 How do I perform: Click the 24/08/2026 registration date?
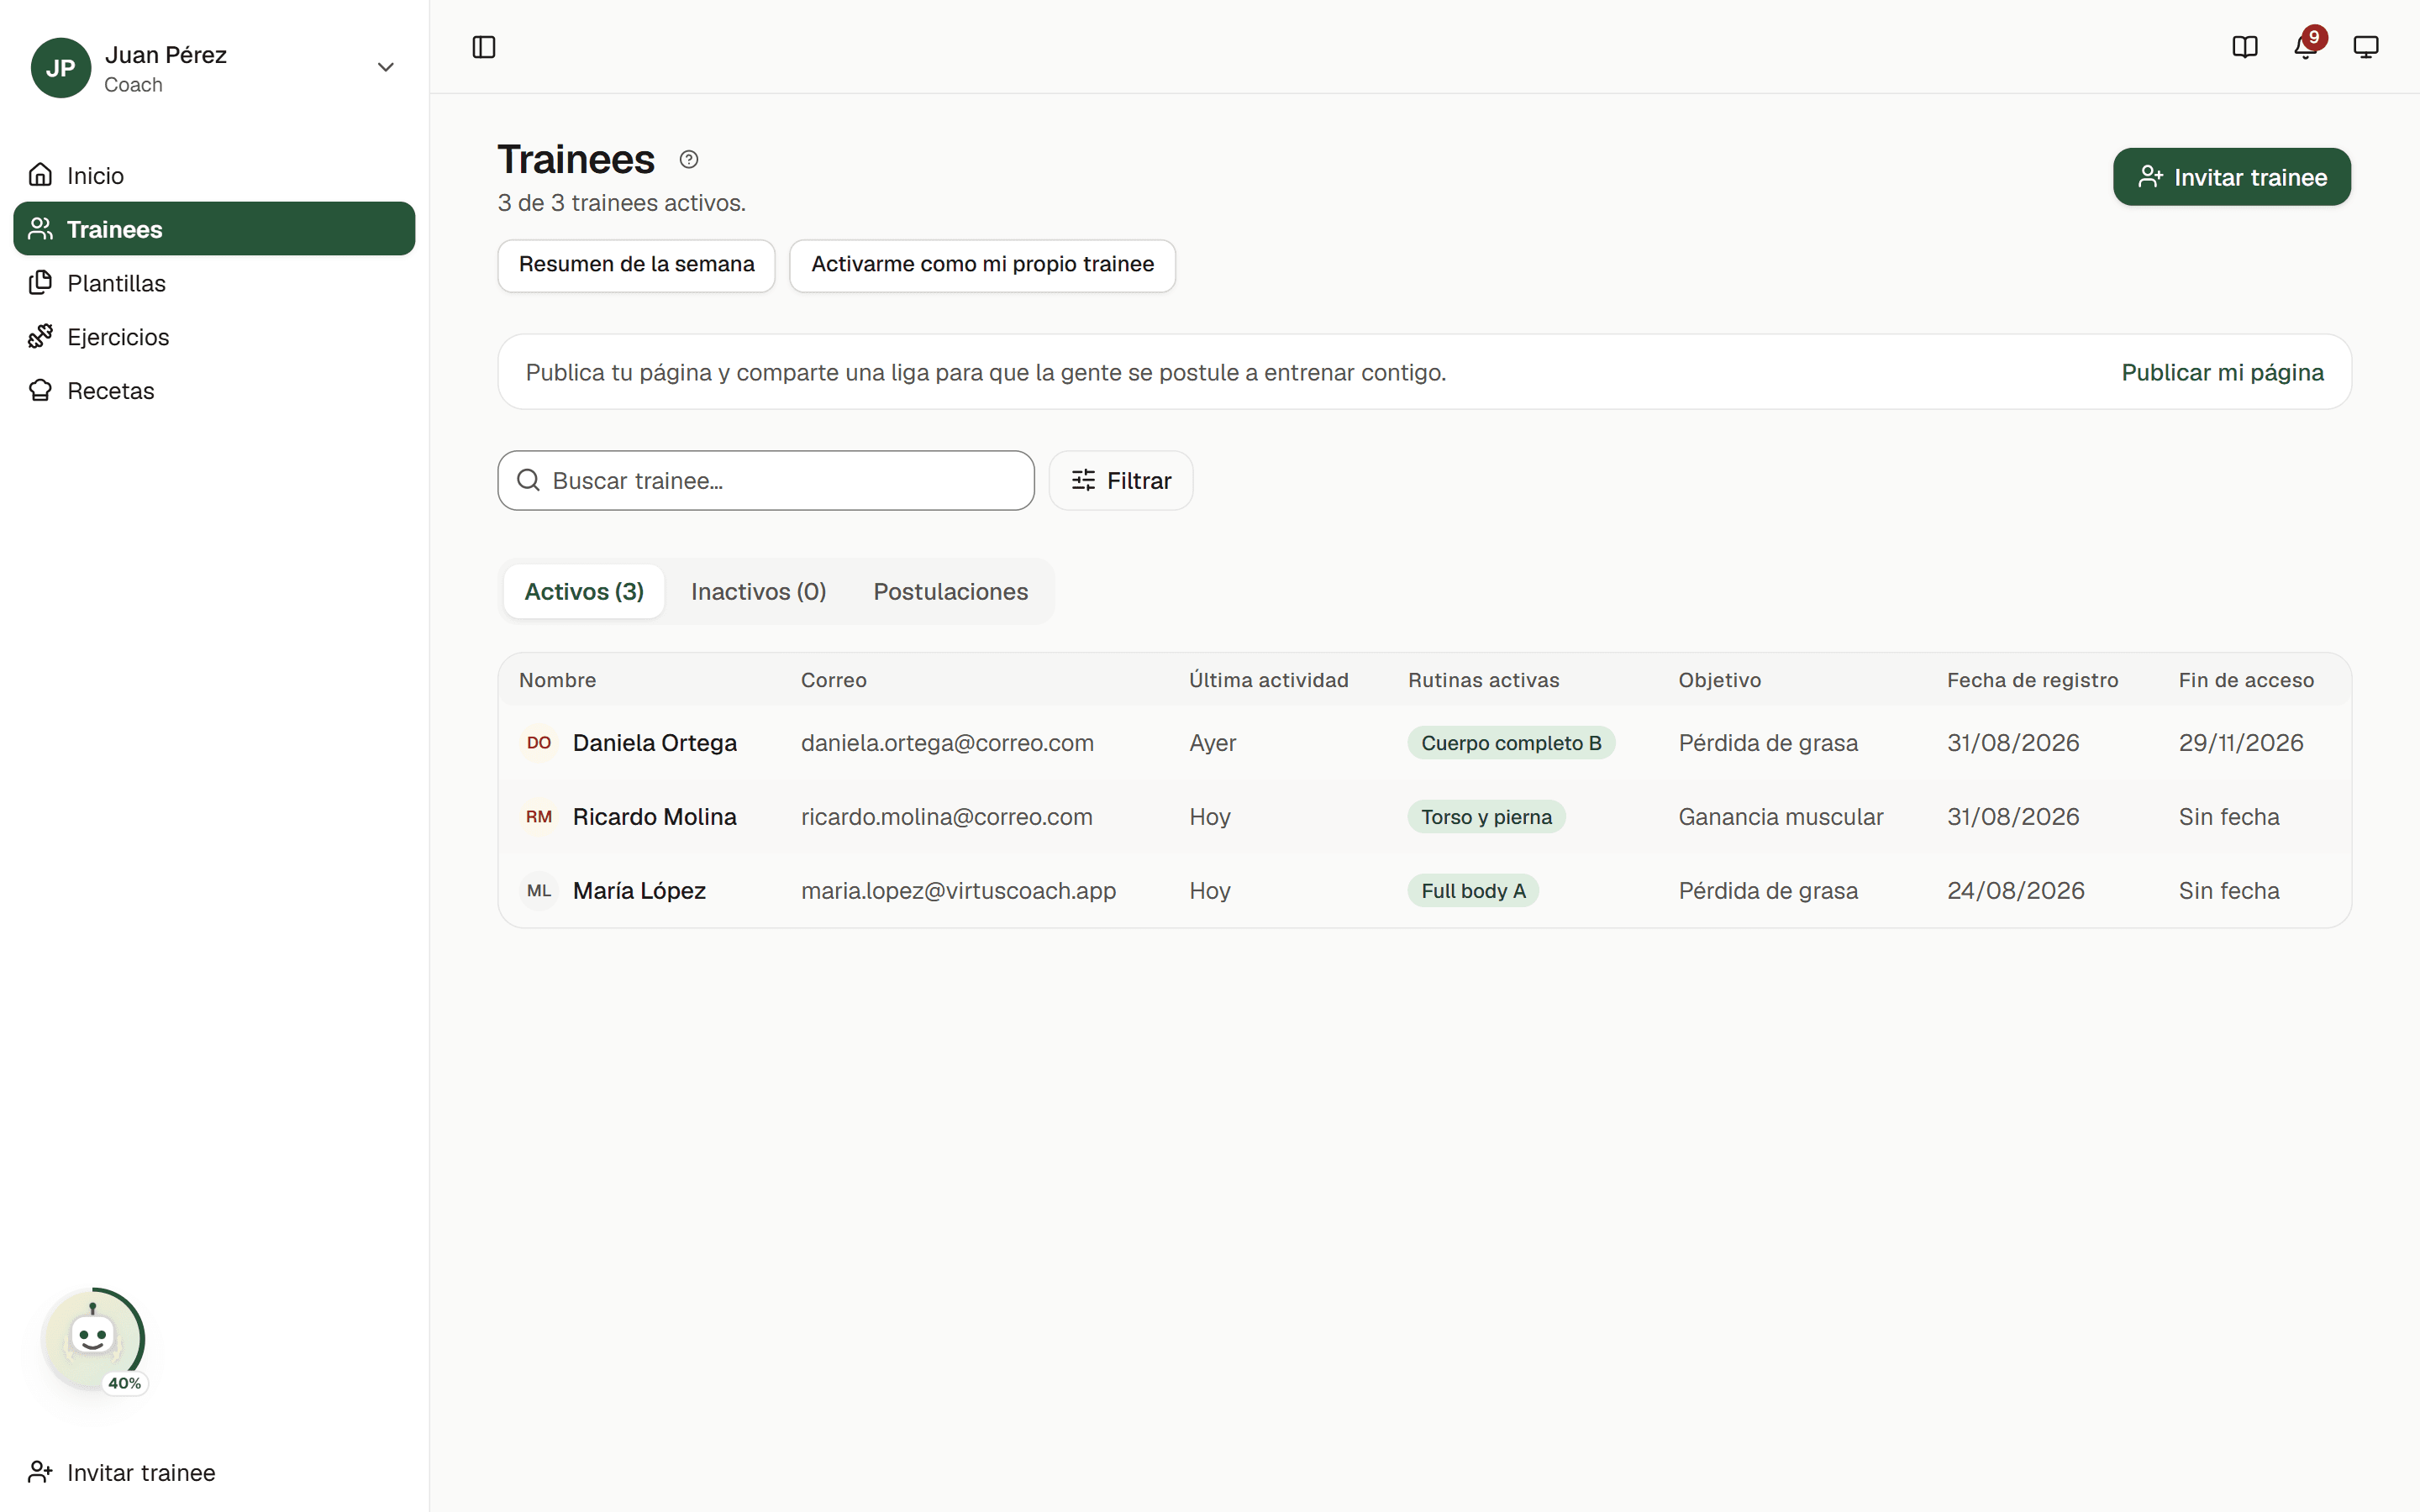(x=2015, y=891)
